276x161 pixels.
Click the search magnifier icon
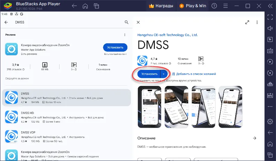[126, 22]
